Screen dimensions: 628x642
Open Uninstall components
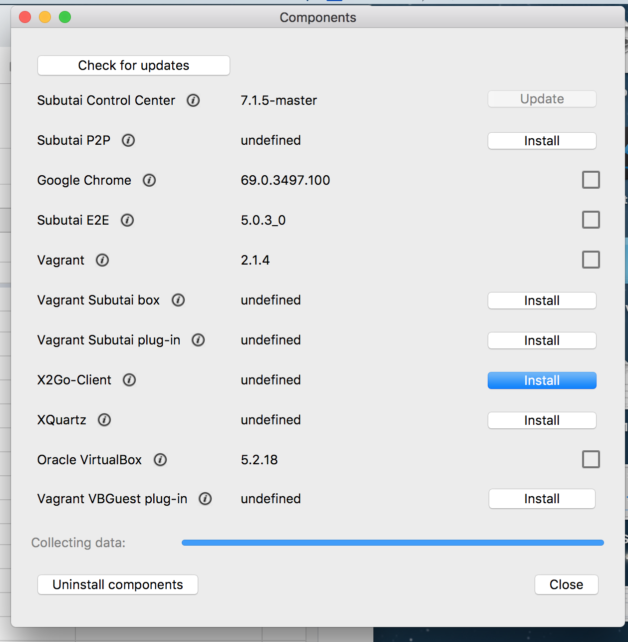coord(117,585)
